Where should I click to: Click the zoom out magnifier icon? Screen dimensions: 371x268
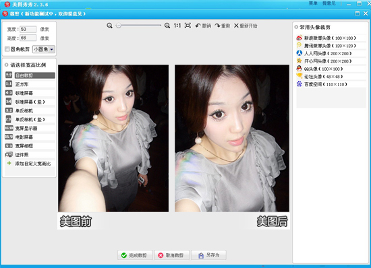click(x=109, y=26)
